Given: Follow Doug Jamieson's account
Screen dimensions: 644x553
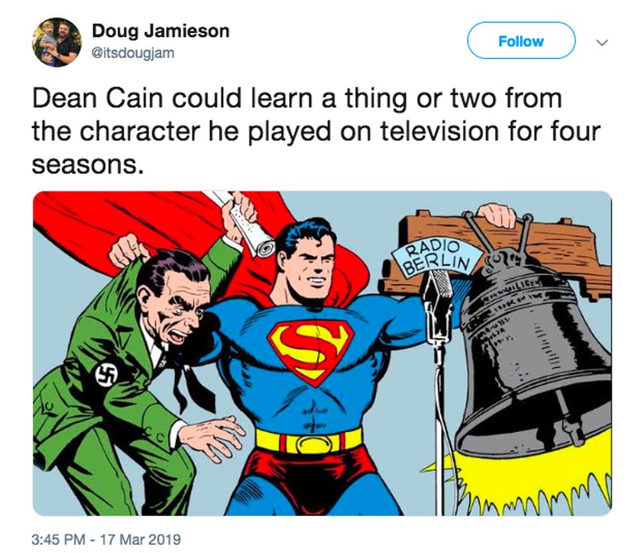Looking at the screenshot, I should coord(521,40).
